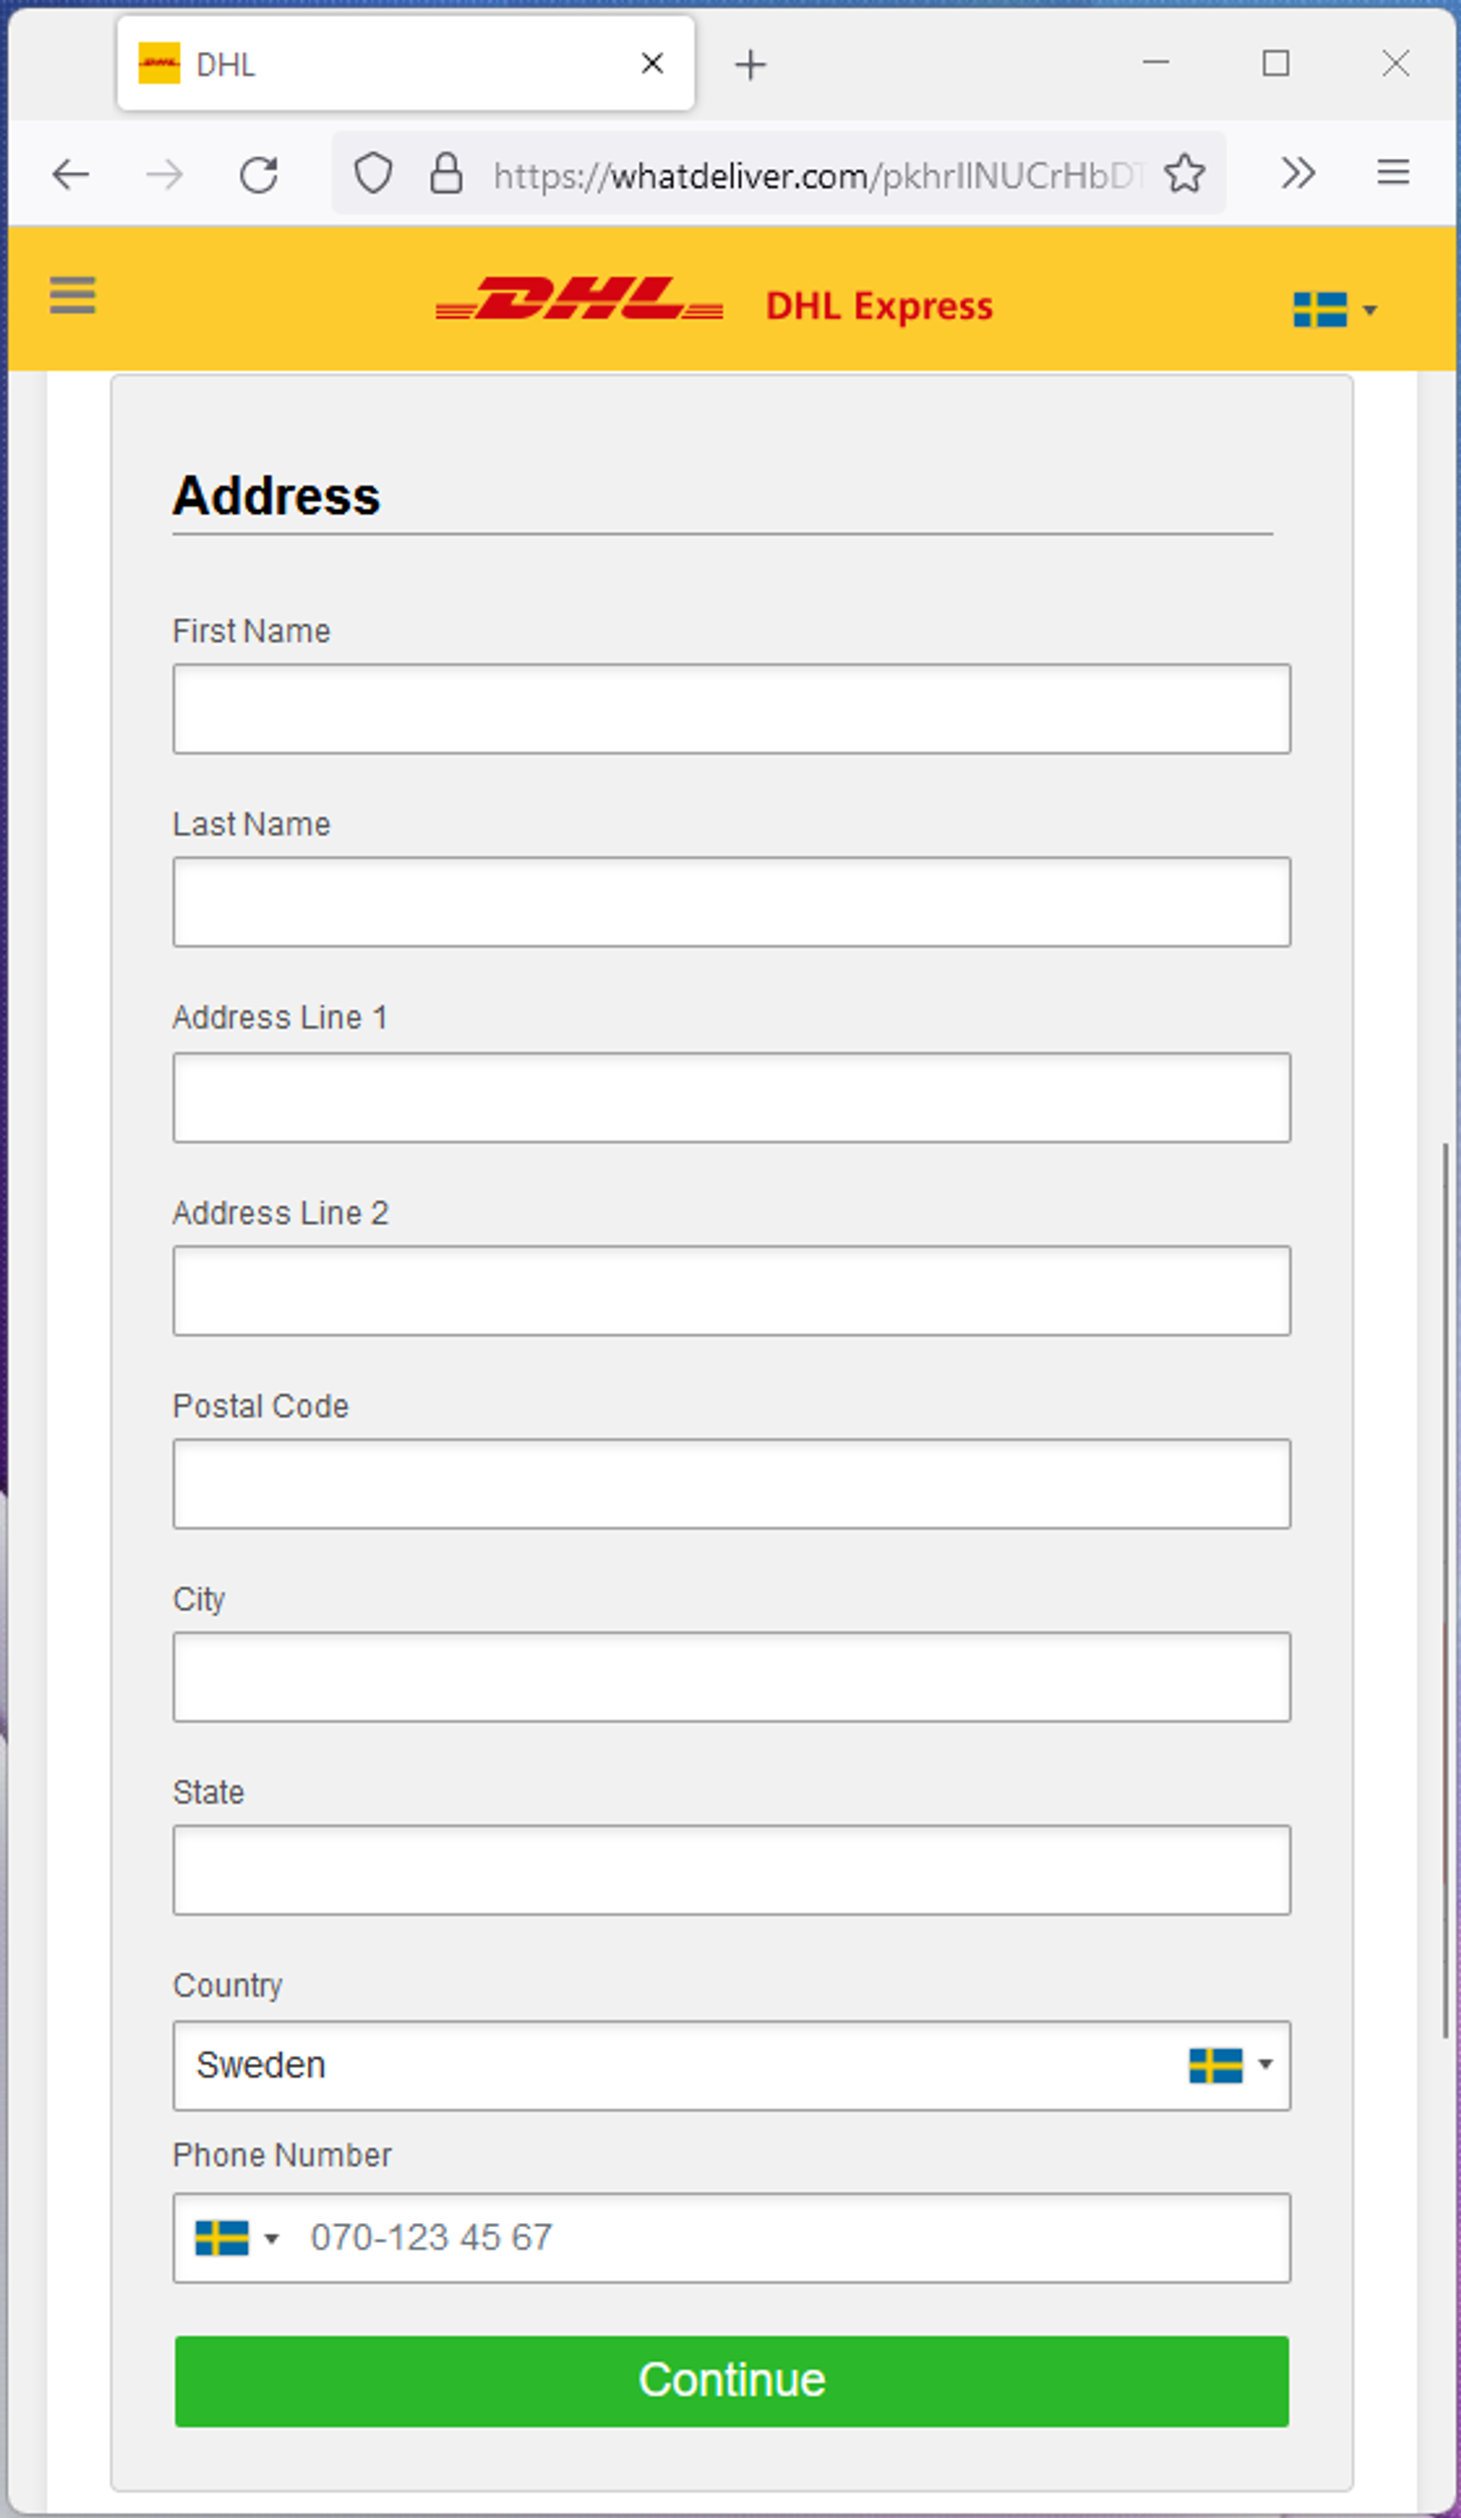Open the tracking protection shield icon
The image size is (1461, 2518).
373,174
